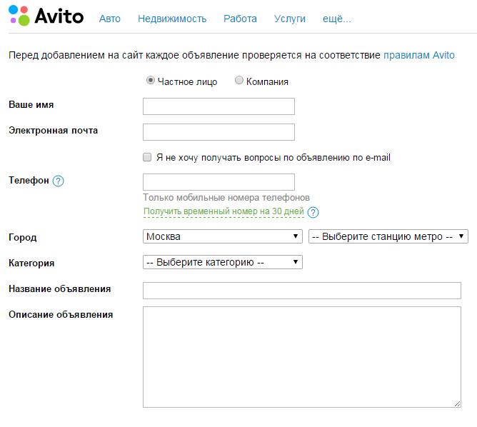The image size is (477, 427).
Task: Go to the Авто section
Action: [x=110, y=19]
